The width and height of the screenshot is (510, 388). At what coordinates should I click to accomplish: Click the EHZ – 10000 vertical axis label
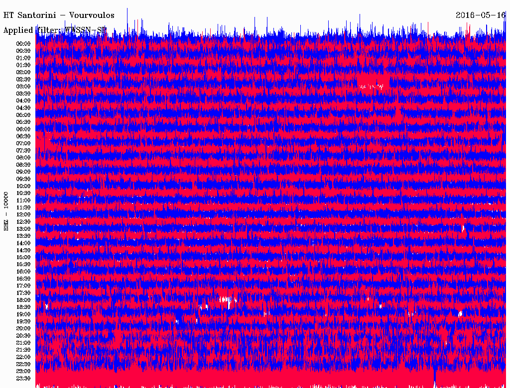tap(6, 211)
